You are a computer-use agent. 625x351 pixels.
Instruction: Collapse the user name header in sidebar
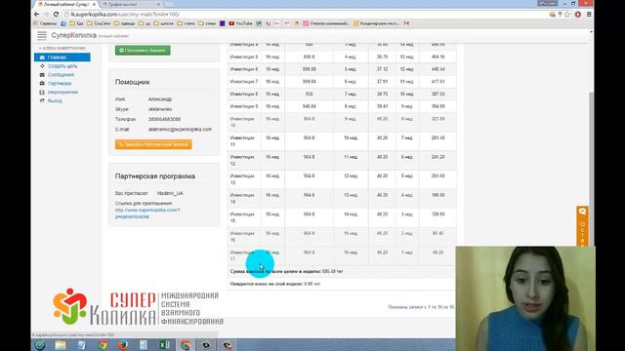click(x=62, y=48)
